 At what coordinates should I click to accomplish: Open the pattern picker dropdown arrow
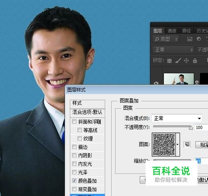pos(178,145)
